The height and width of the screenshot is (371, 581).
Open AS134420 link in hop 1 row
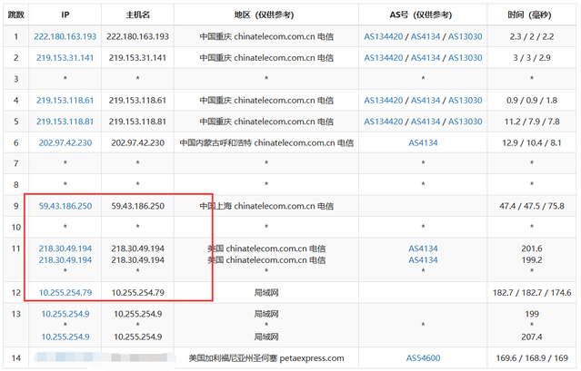pos(384,36)
